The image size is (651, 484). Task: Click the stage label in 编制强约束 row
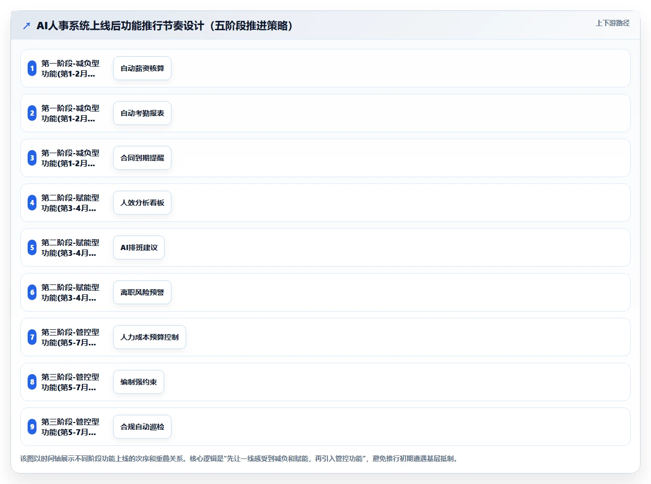(70, 382)
